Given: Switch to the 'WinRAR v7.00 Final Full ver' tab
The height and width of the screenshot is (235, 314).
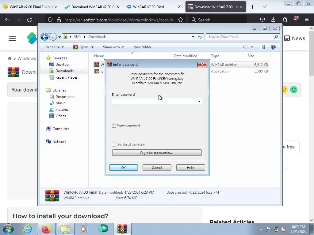Looking at the screenshot, I should pyautogui.click(x=31, y=7).
